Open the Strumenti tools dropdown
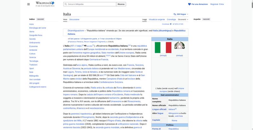This screenshot has width=253, height=130. [183, 19]
